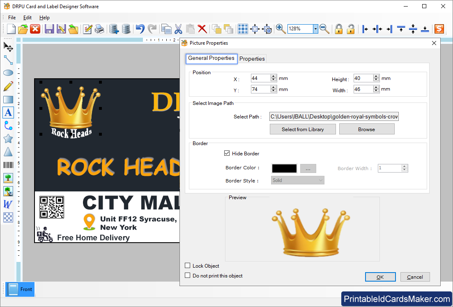
Task: Click the Height stepper arrows
Action: [376, 78]
